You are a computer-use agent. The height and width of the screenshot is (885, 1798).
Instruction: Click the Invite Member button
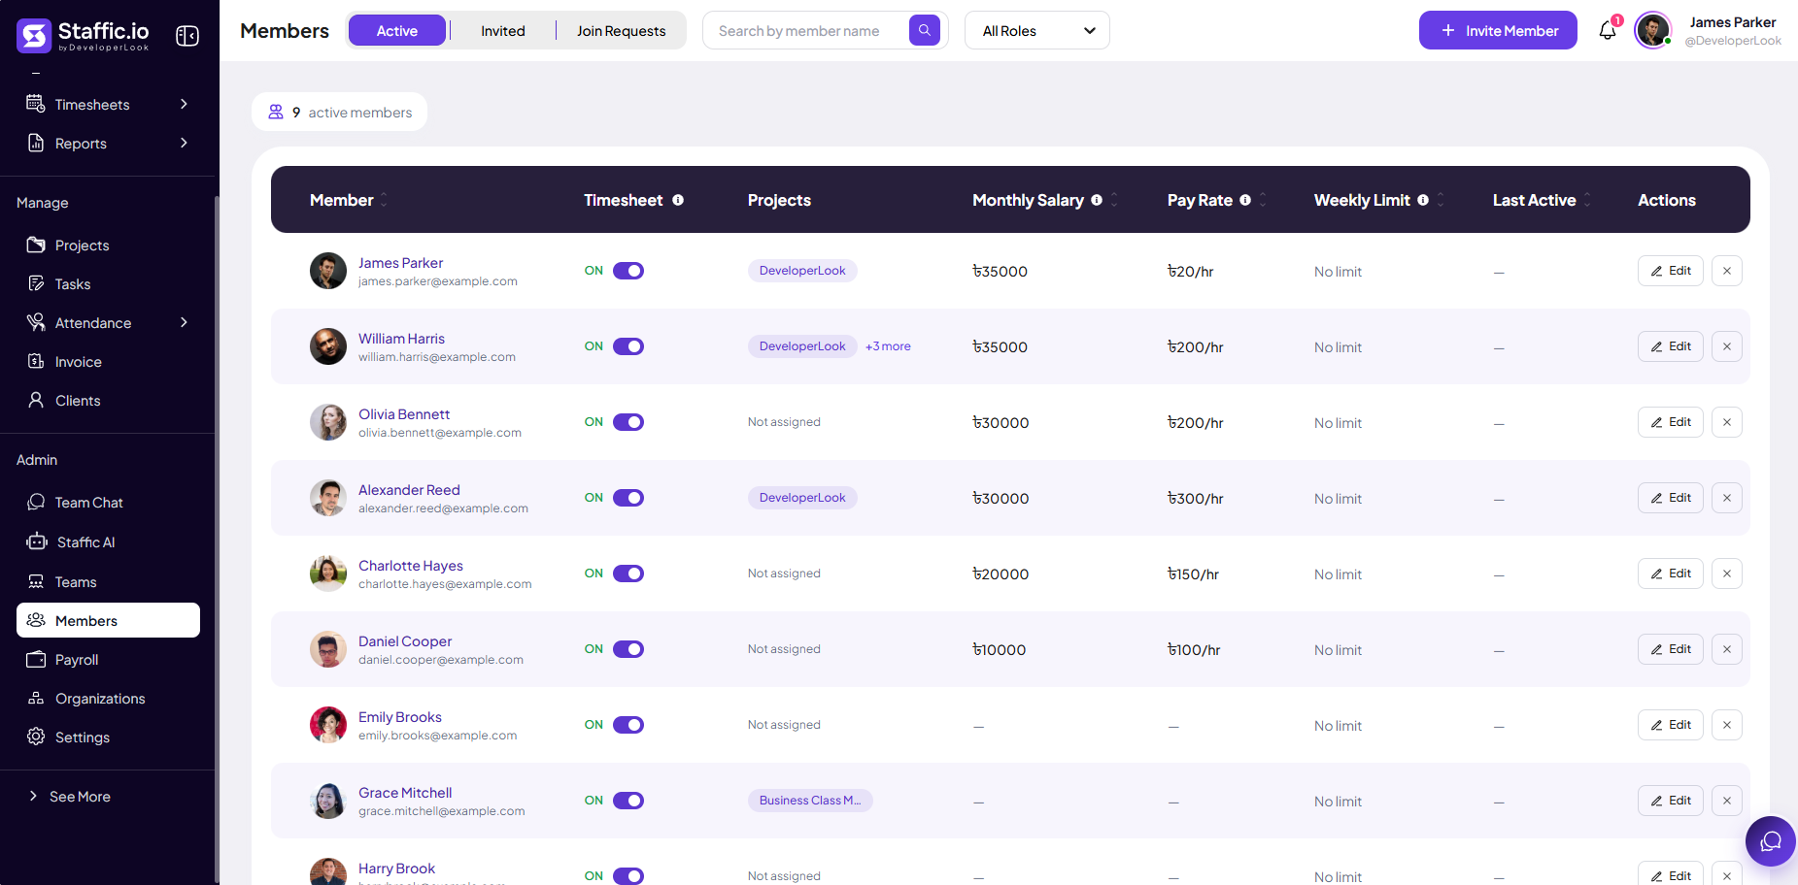point(1498,30)
